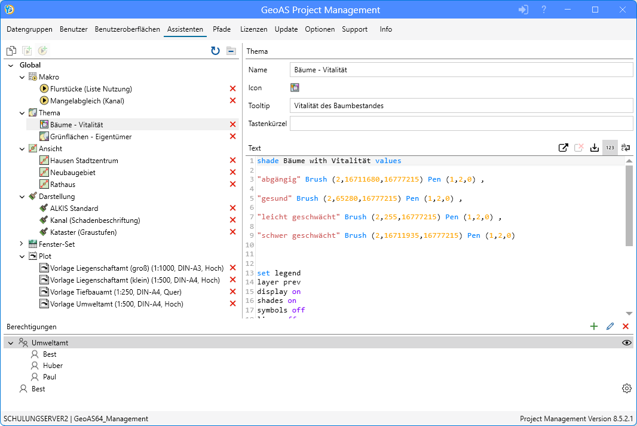637x426 pixels.
Task: Click the import download arrow icon
Action: click(594, 148)
